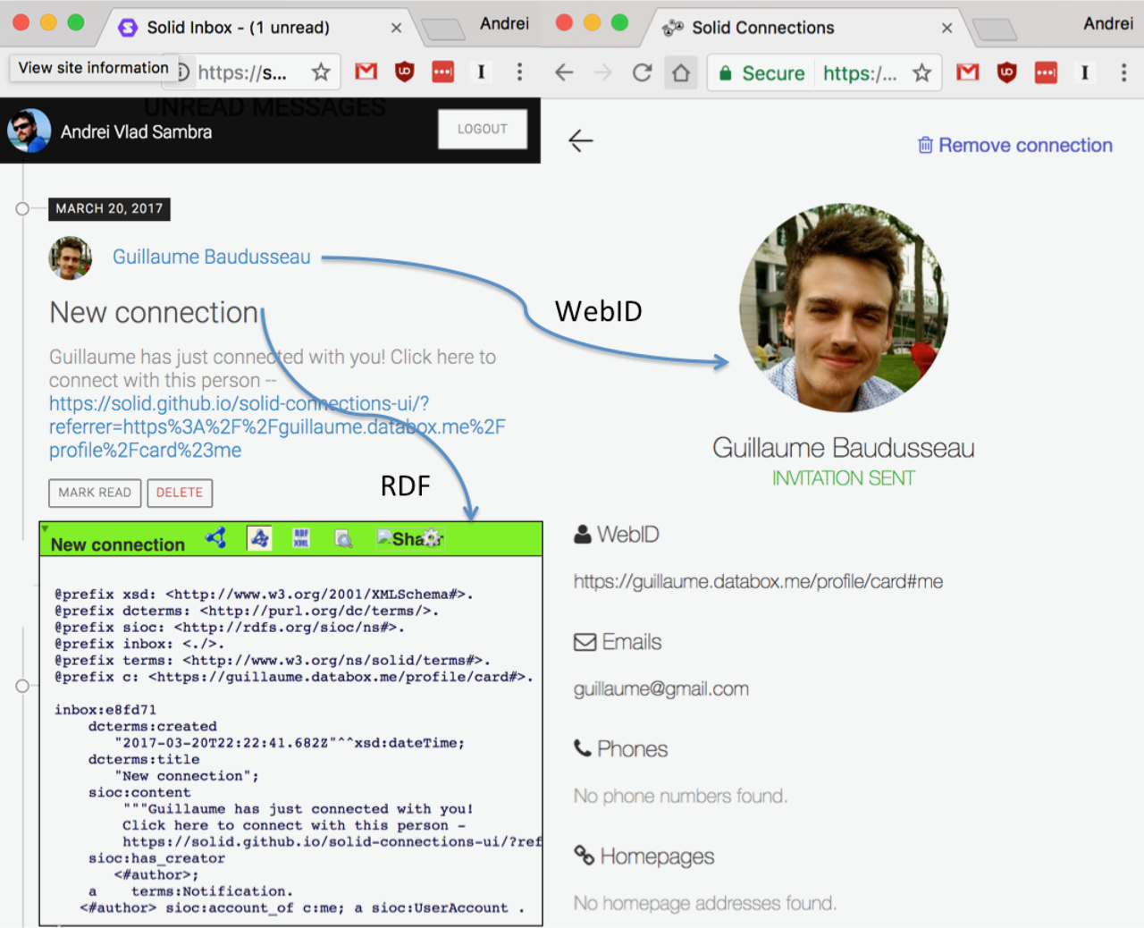Screen dimensions: 1144x928
Task: Click the gear icon in New connection header
Action: [433, 537]
